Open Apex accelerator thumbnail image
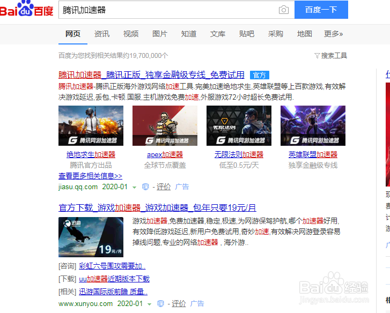Image resolution: width=390 pixels, height=313 pixels. [x=165, y=126]
